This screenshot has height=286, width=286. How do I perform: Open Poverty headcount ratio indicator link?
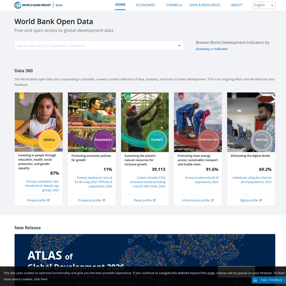[93, 182]
